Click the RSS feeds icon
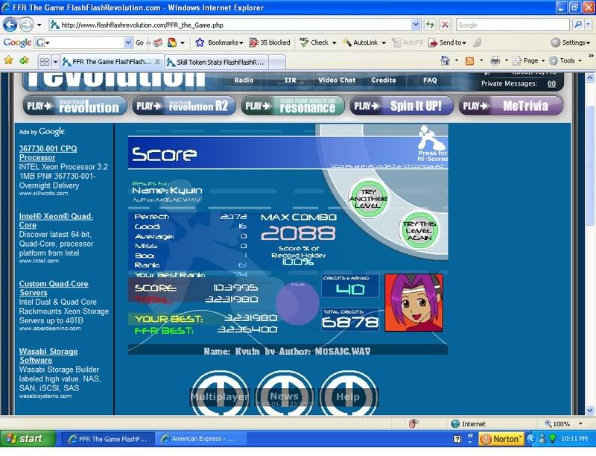 tap(469, 60)
